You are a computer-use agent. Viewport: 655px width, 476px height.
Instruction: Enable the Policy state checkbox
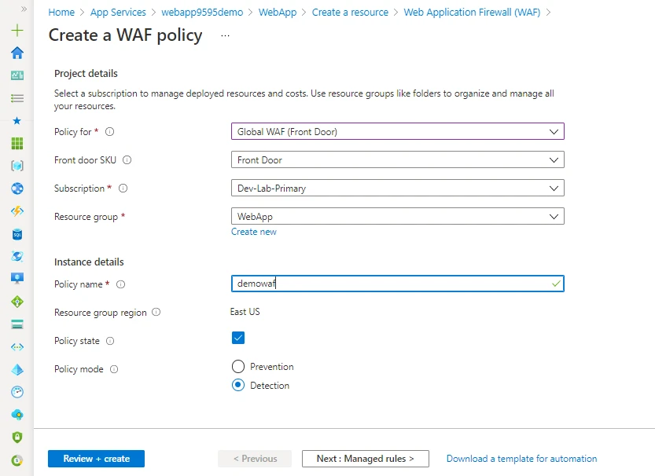[237, 338]
